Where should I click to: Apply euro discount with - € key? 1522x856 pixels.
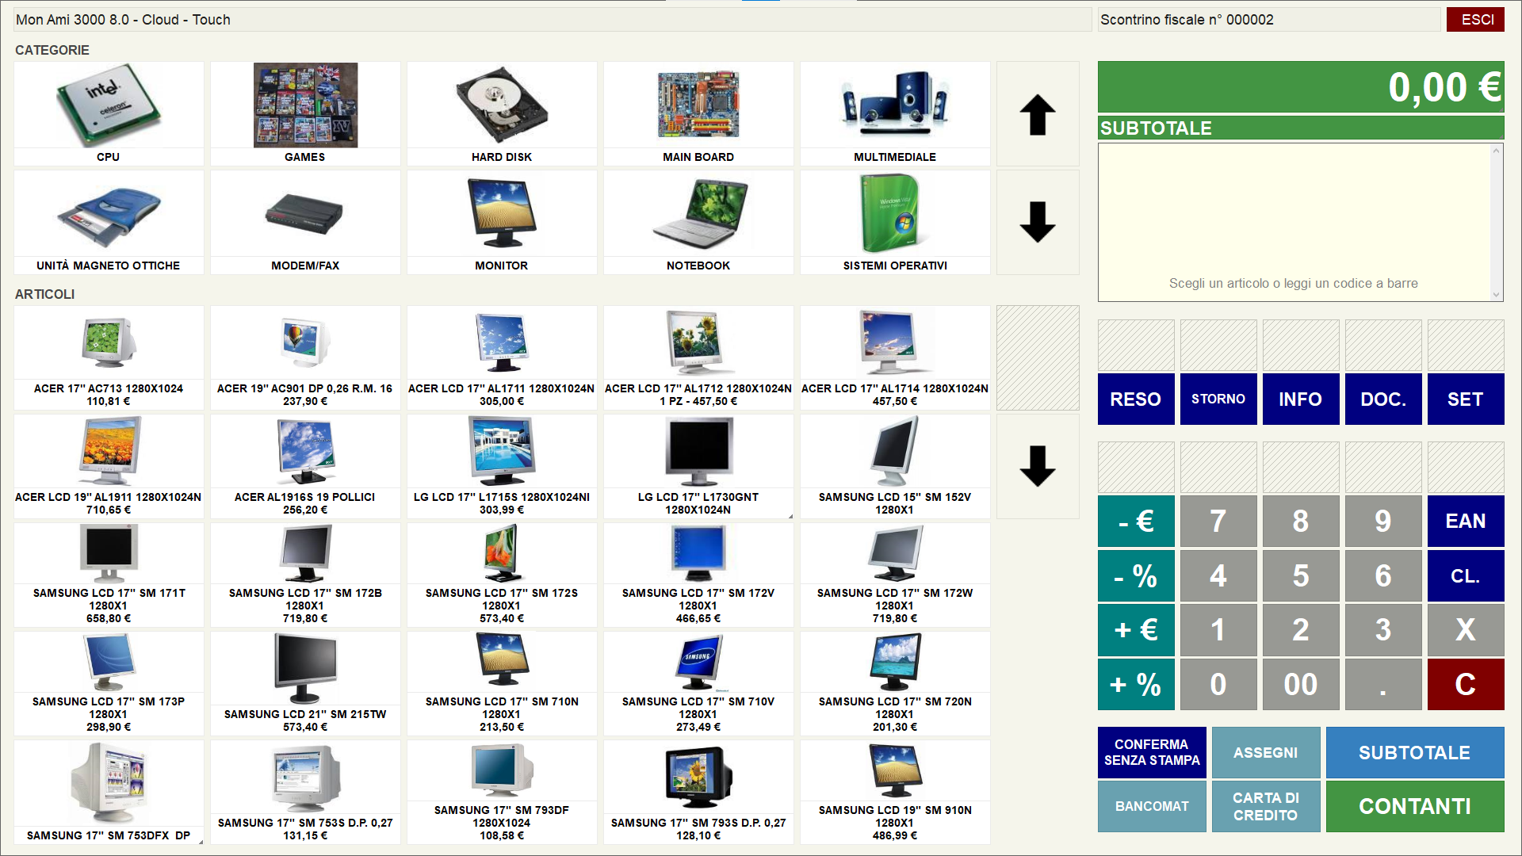1136,522
